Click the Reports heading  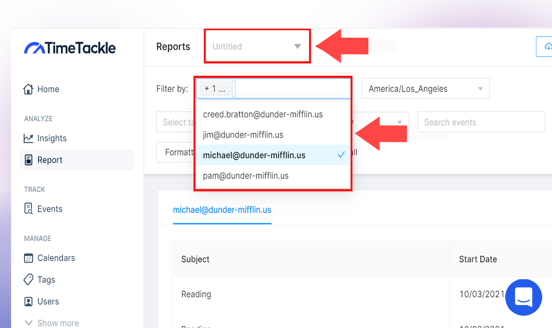pos(173,47)
